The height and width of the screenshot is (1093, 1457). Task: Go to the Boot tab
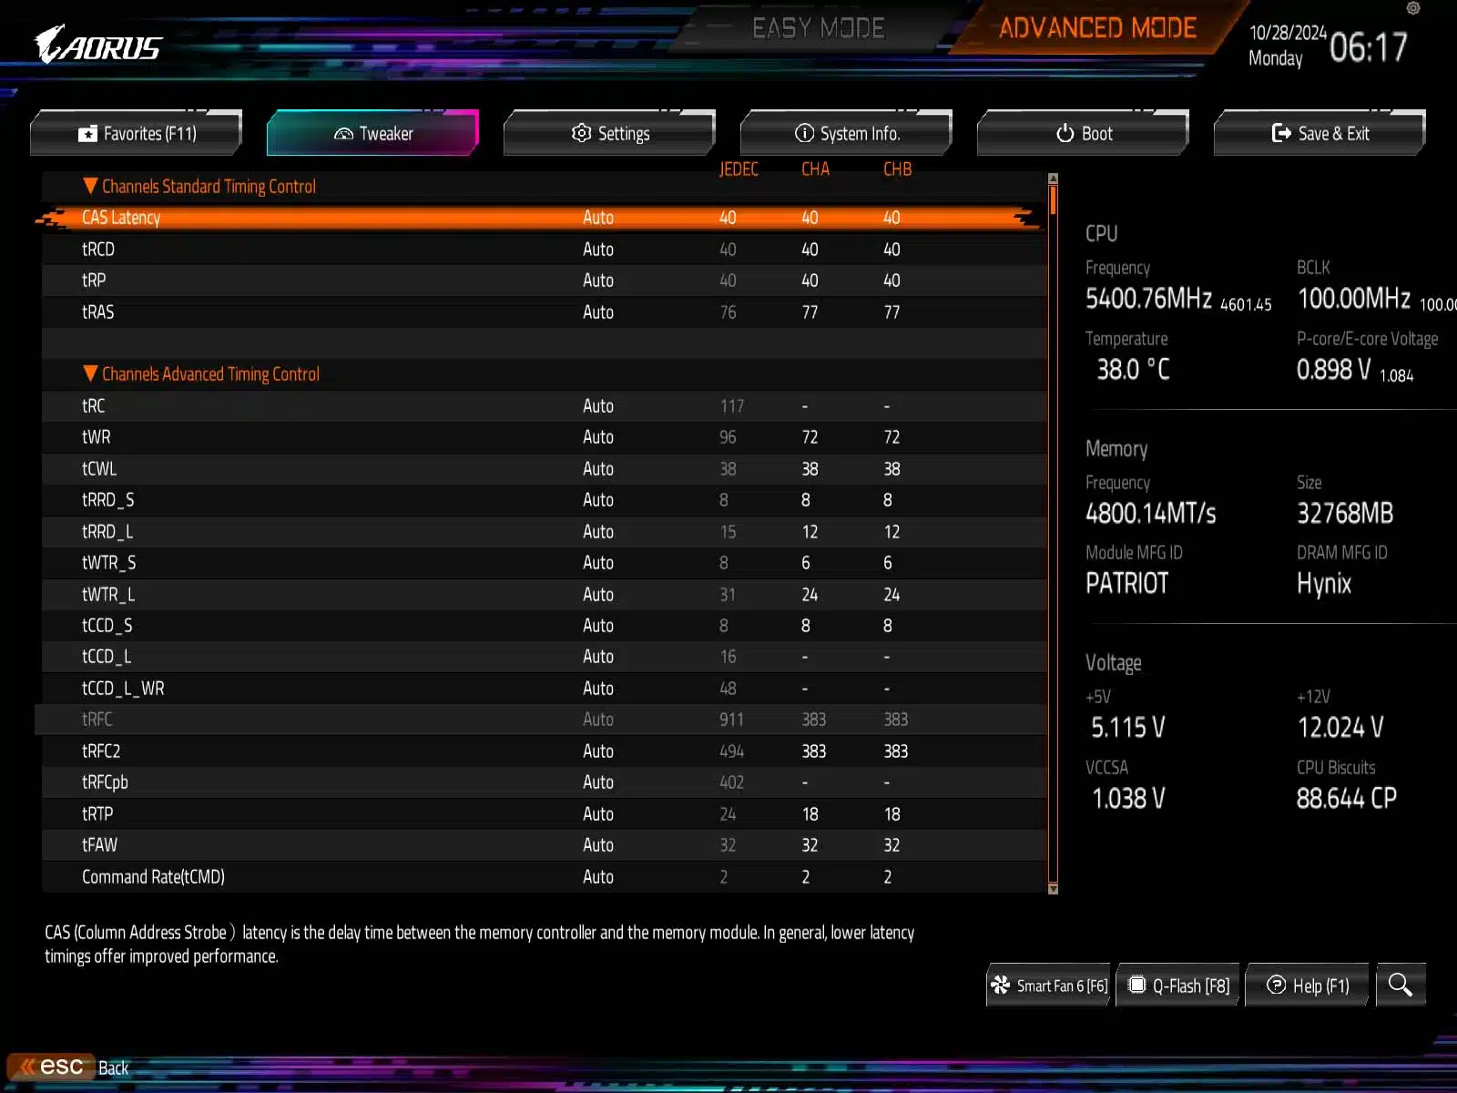point(1084,133)
